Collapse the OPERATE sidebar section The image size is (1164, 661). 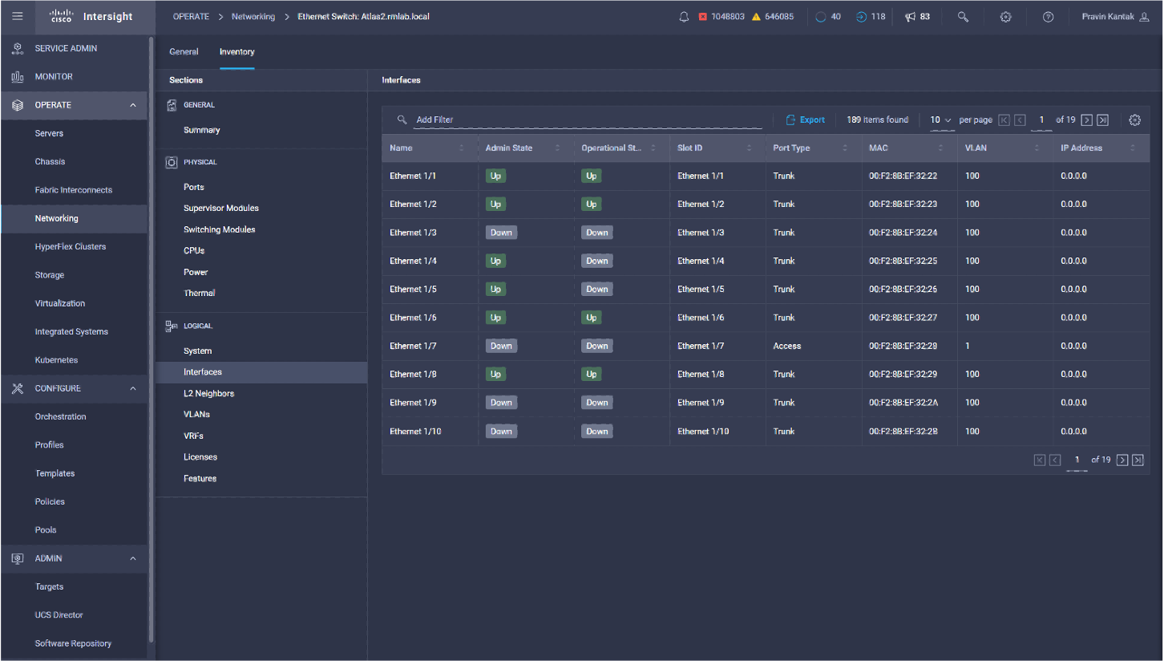pyautogui.click(x=133, y=105)
